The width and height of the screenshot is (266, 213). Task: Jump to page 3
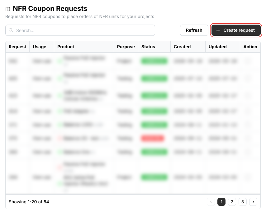pos(243,202)
